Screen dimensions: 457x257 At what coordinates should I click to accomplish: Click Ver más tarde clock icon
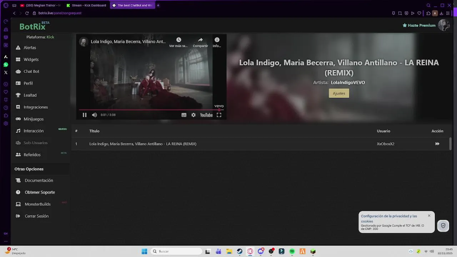[x=179, y=40]
